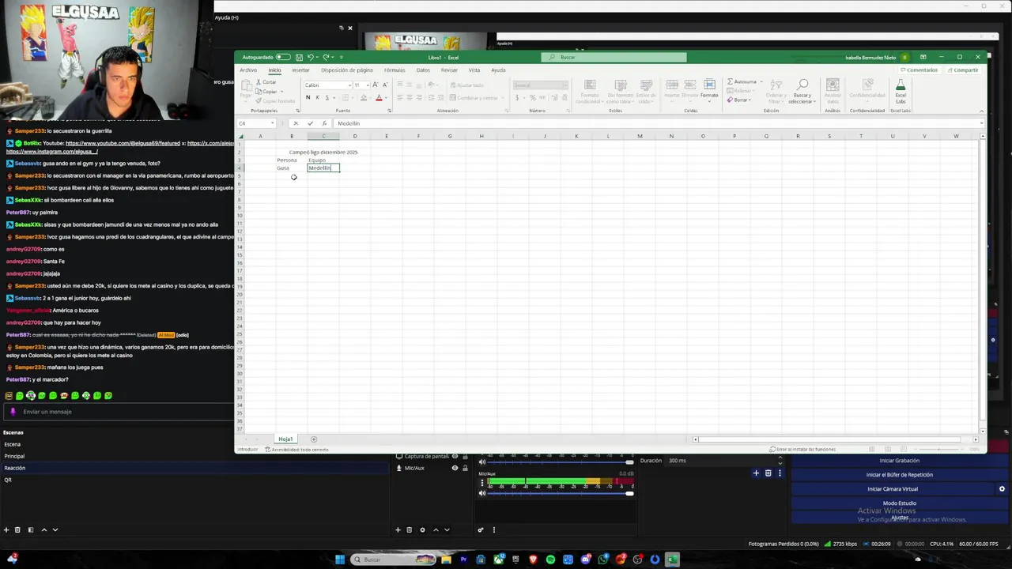1012x569 pixels.
Task: Click the formula bar containing Medellín
Action: [655, 123]
